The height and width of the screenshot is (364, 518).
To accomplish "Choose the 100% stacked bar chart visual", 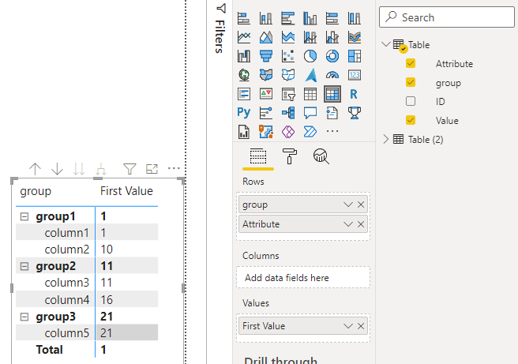I will 332,18.
